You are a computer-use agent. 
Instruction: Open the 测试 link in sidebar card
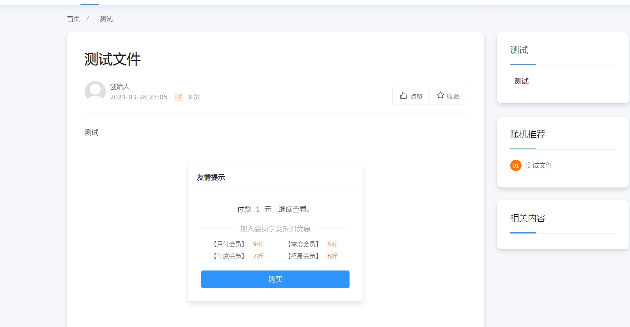522,81
